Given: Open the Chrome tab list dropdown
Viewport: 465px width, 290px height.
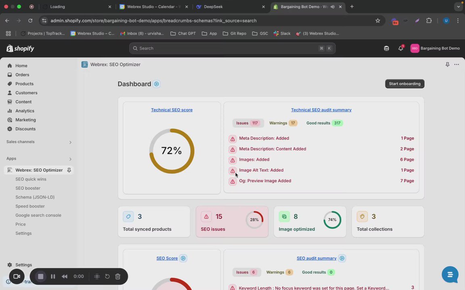Looking at the screenshot, I should click(x=459, y=6).
